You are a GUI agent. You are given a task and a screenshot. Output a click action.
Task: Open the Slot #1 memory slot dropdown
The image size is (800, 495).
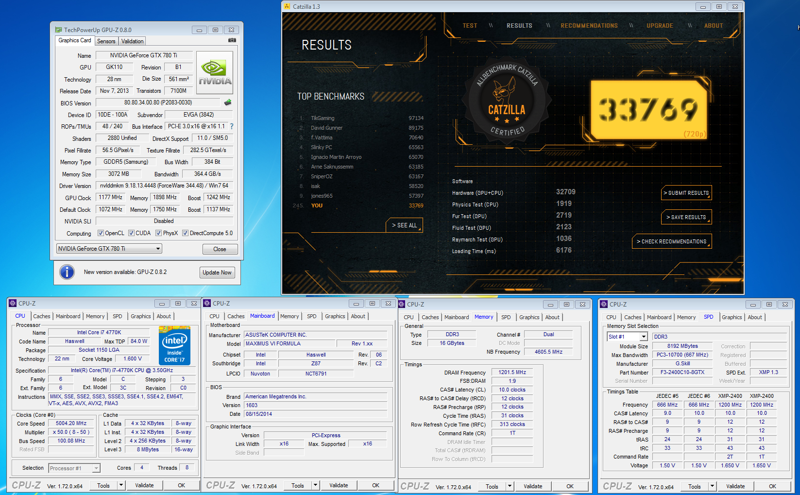[627, 337]
